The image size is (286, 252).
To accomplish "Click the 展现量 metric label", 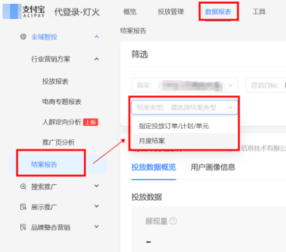I will (x=156, y=221).
